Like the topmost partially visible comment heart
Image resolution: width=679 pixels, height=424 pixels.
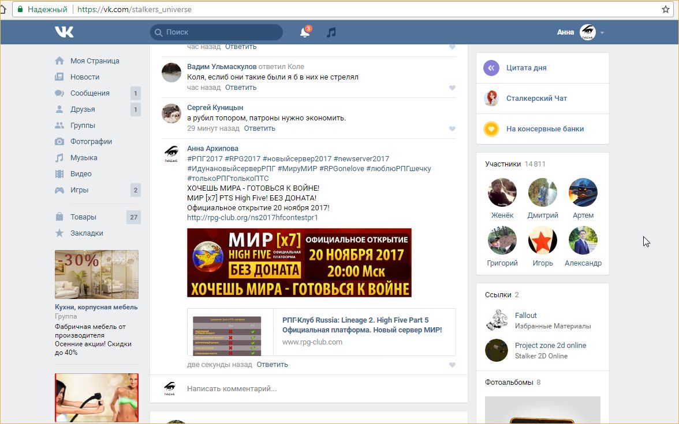[x=452, y=47]
